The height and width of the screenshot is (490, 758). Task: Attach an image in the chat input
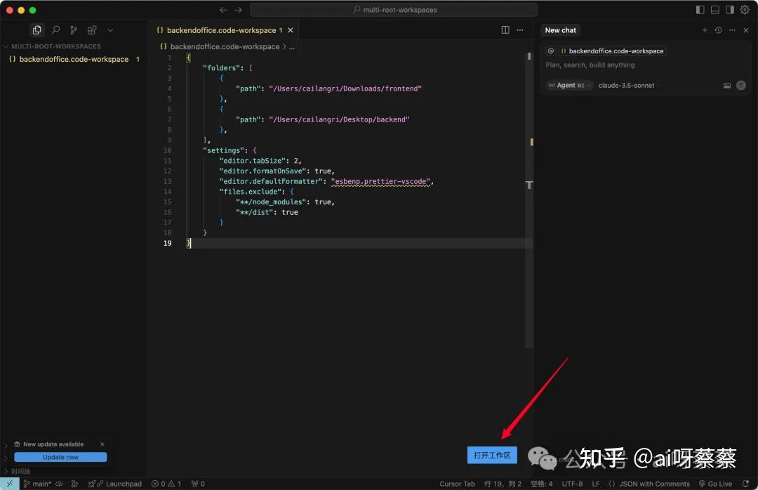point(728,85)
